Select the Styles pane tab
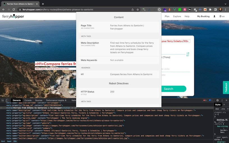229x143 pixels. click(x=218, y=105)
